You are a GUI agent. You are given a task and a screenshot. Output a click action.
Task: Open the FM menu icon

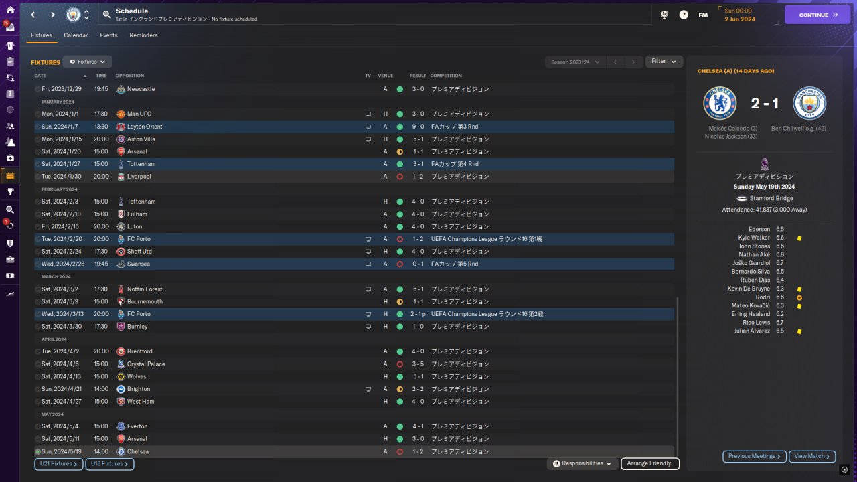(703, 15)
